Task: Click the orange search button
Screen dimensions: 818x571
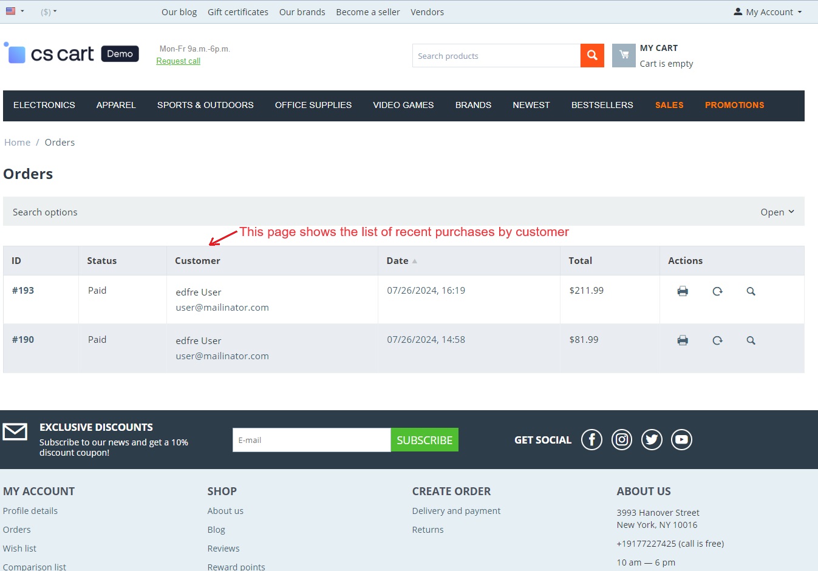Action: click(592, 56)
